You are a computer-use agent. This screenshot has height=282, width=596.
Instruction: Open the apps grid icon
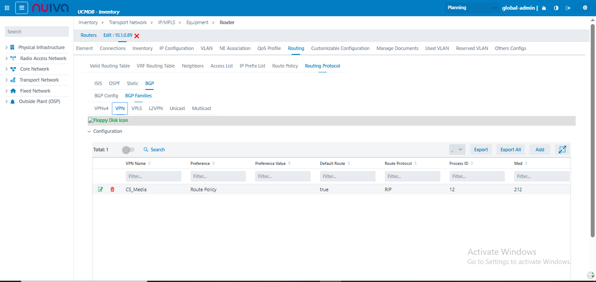coord(7,8)
